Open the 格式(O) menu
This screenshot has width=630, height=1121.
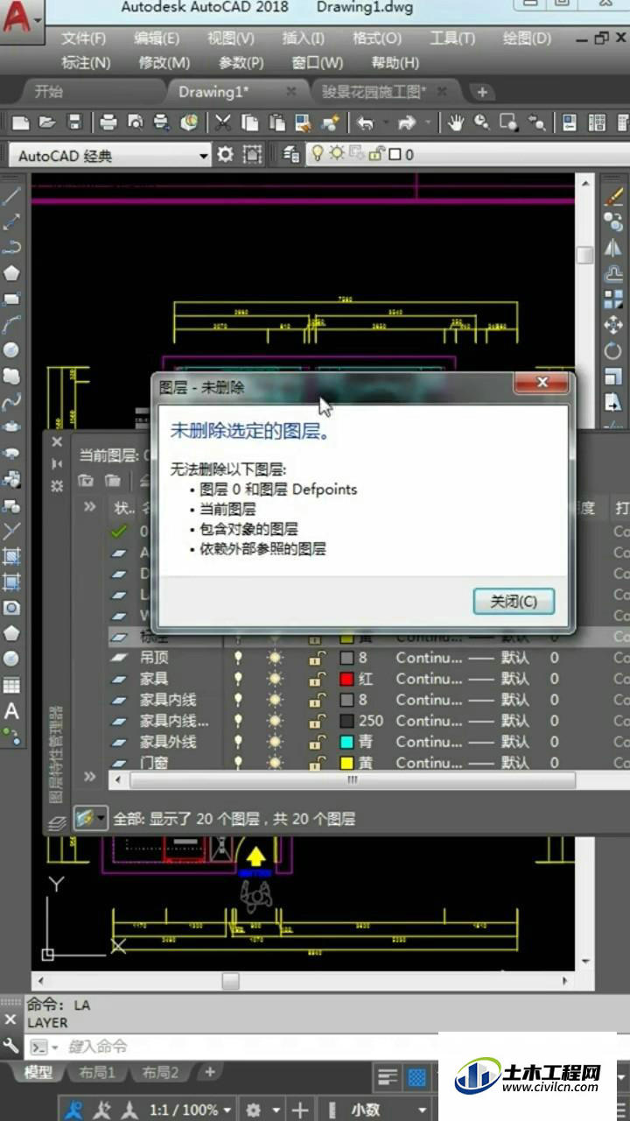pyautogui.click(x=377, y=39)
